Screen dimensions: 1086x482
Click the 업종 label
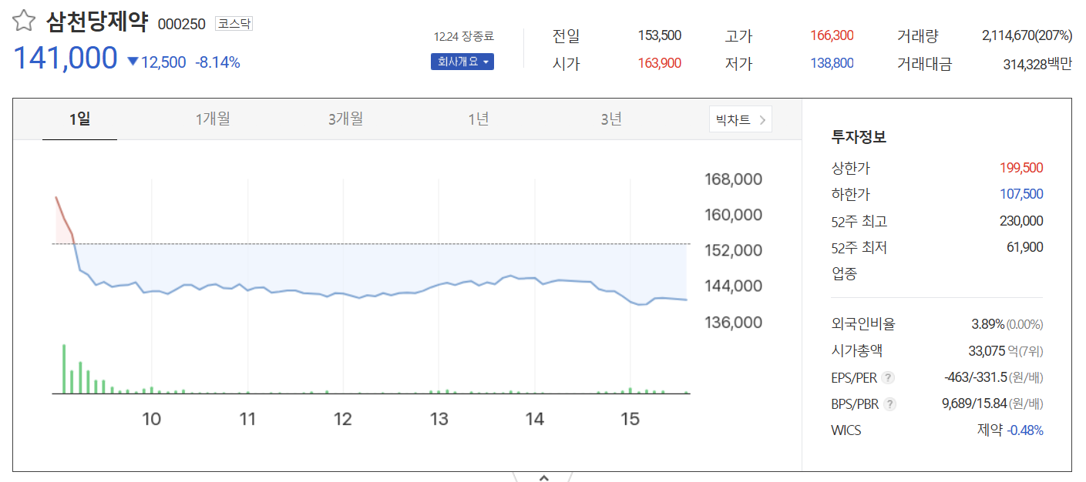click(x=844, y=274)
